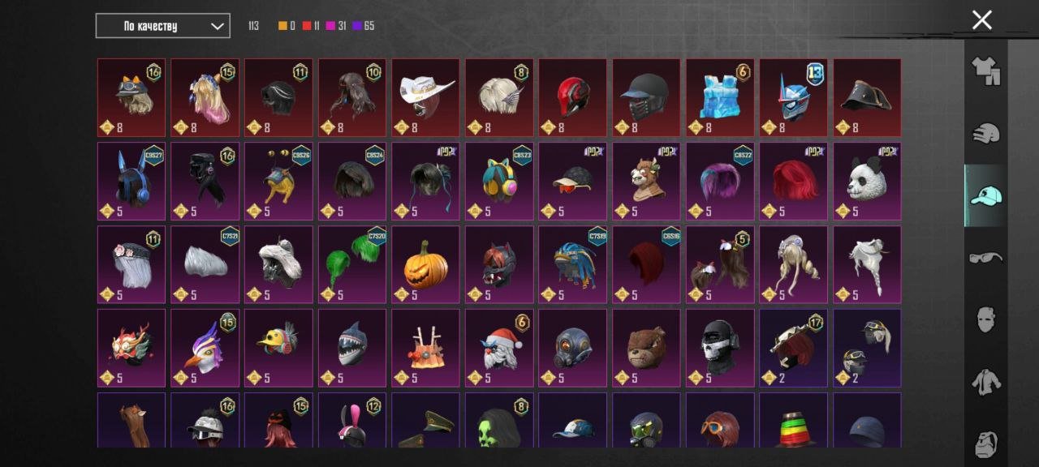This screenshot has height=467, width=1039.
Task: Filter by red quality count 11
Action: pyautogui.click(x=312, y=26)
